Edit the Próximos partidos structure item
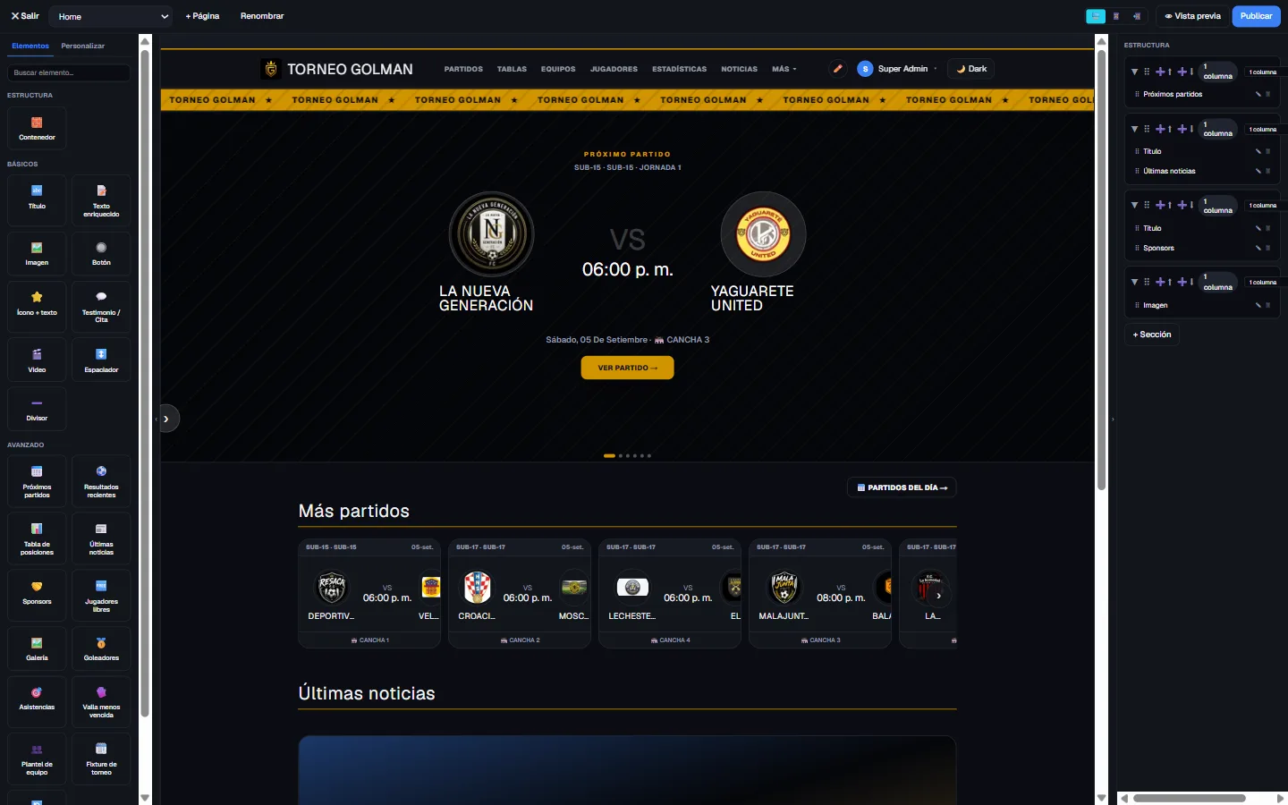The width and height of the screenshot is (1288, 805). point(1258,94)
